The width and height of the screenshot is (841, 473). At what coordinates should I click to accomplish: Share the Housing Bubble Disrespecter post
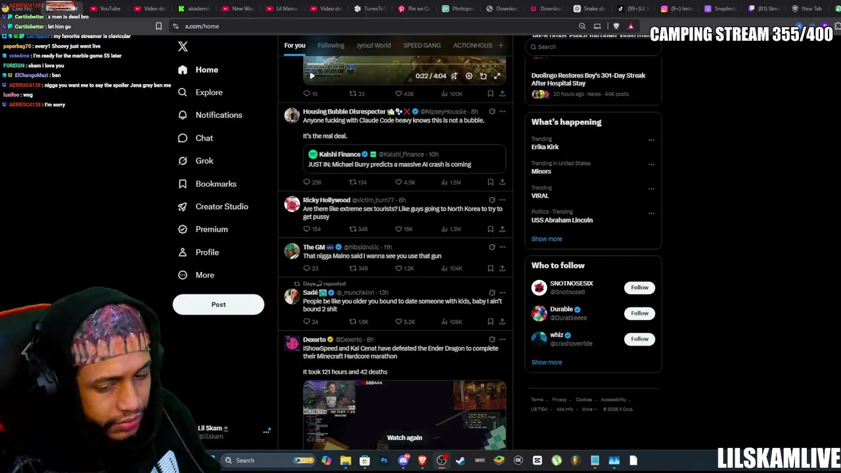502,182
